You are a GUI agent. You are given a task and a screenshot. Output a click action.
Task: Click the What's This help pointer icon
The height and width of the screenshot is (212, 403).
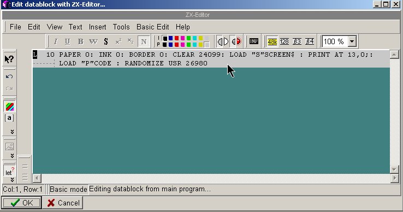tap(9, 59)
